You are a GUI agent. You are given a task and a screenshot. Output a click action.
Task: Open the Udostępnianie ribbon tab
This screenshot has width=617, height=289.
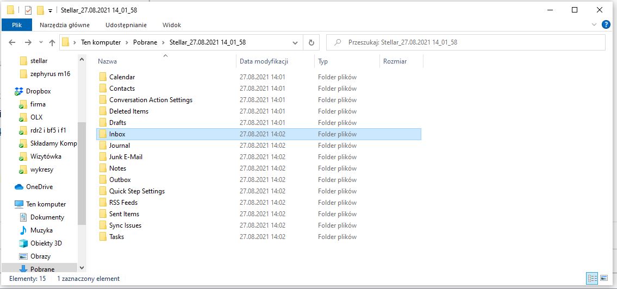click(x=126, y=25)
